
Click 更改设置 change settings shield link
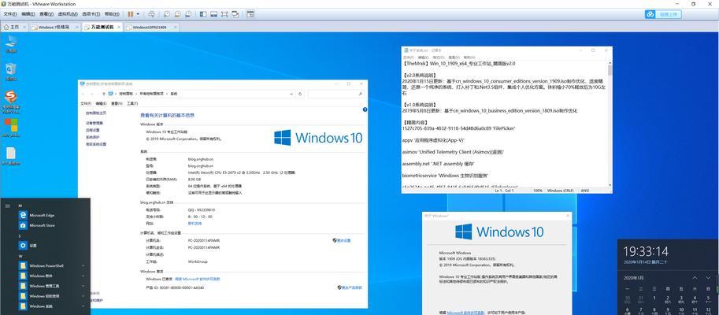tap(342, 240)
